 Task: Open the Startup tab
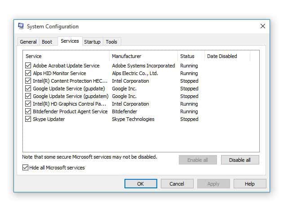click(92, 42)
